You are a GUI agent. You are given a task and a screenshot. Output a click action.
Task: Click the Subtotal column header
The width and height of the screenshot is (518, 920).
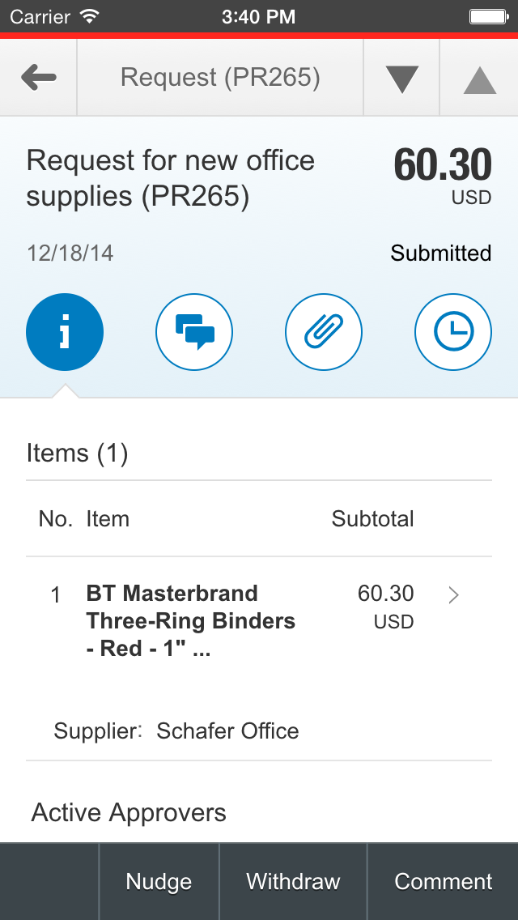pos(372,518)
